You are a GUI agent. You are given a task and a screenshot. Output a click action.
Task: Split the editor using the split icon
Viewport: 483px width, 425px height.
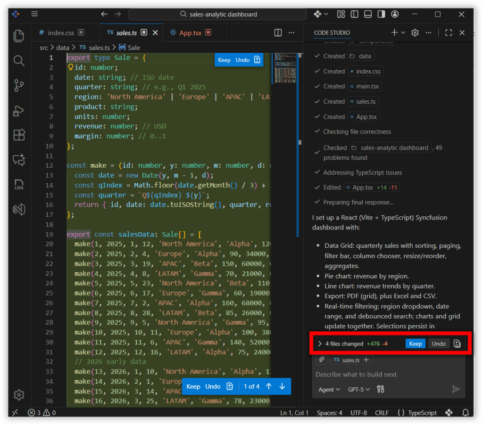(x=278, y=32)
